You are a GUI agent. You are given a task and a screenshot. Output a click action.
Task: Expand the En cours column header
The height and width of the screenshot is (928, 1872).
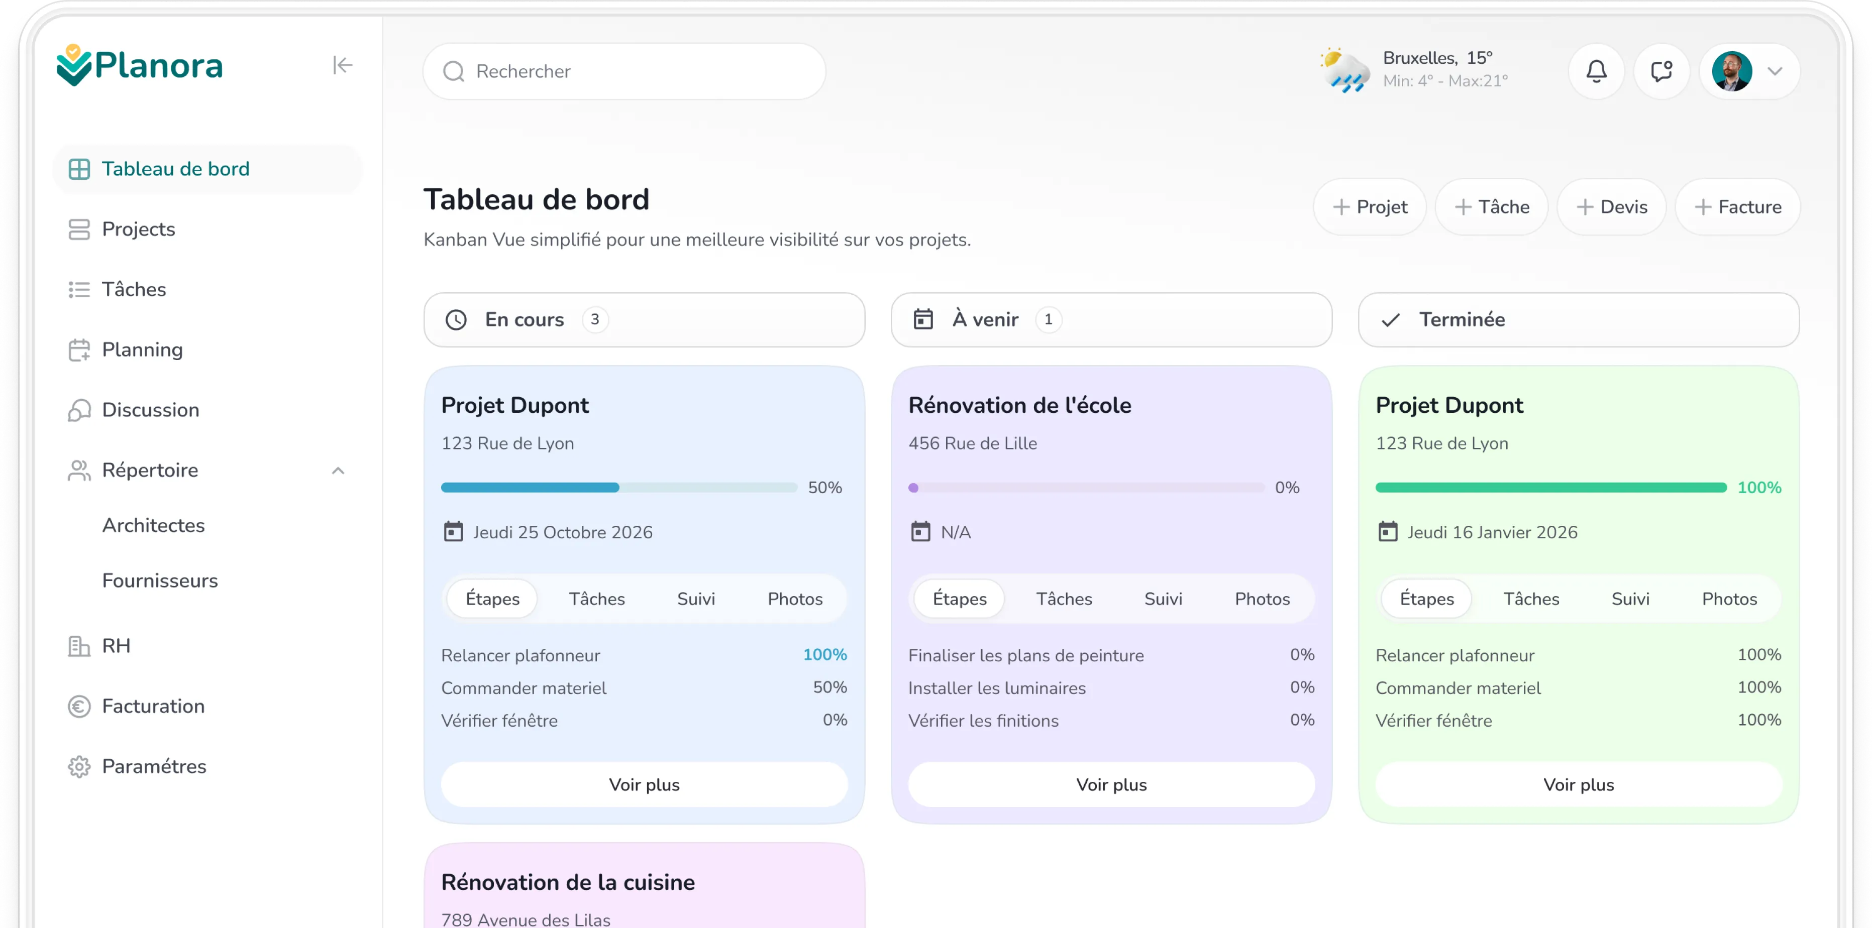click(644, 319)
